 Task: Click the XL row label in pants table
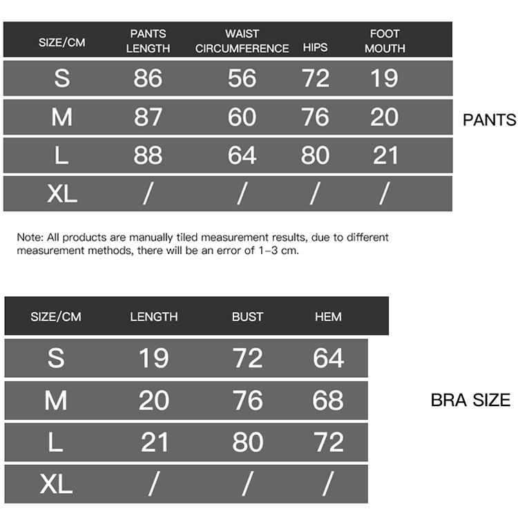point(62,194)
